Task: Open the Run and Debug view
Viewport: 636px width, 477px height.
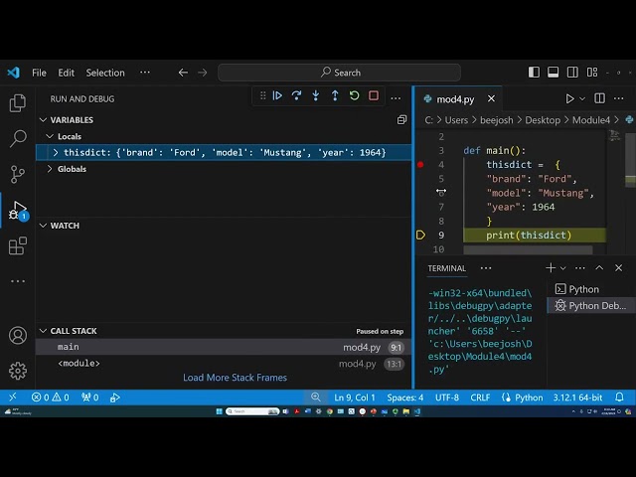Action: pos(18,210)
